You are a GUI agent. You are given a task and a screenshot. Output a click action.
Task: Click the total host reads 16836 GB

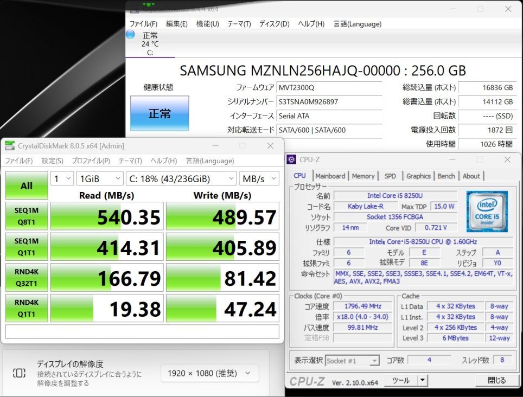[487, 88]
